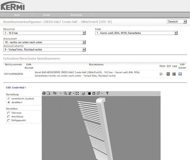Open the rotate tool dropdown arrow
The image size is (190, 160).
pyautogui.click(x=74, y=93)
